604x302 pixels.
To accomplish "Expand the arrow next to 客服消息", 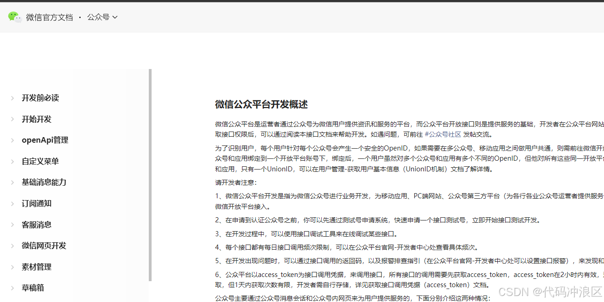I will click(13, 225).
